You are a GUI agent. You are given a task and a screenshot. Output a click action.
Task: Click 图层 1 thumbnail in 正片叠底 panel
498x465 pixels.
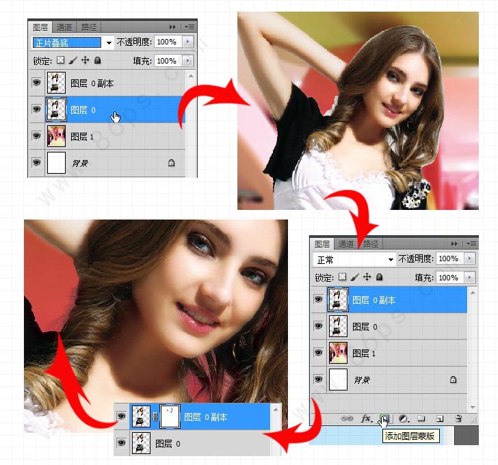pos(57,136)
